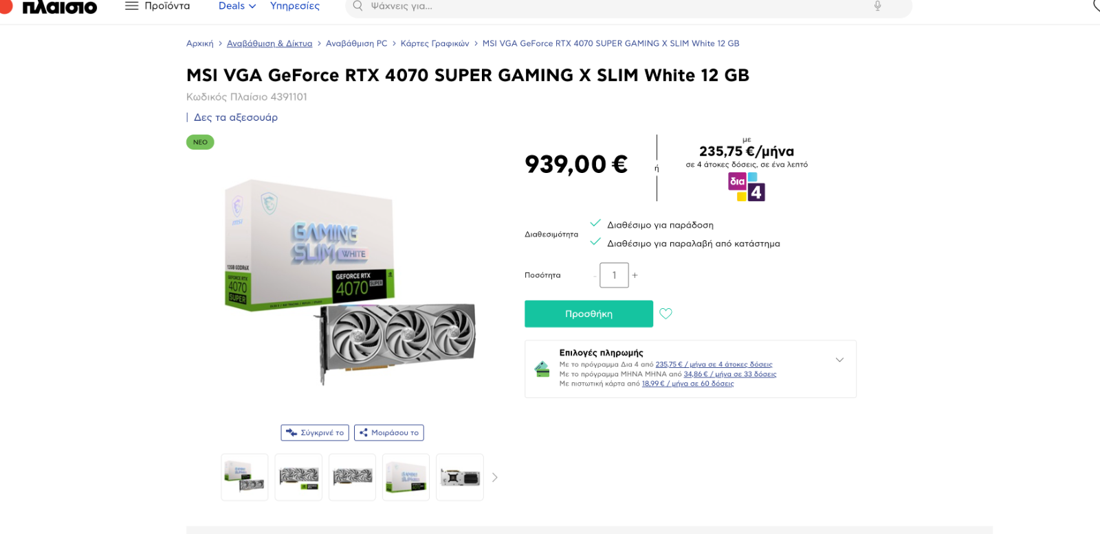Click the Προσθήκη add-to-cart button

588,314
